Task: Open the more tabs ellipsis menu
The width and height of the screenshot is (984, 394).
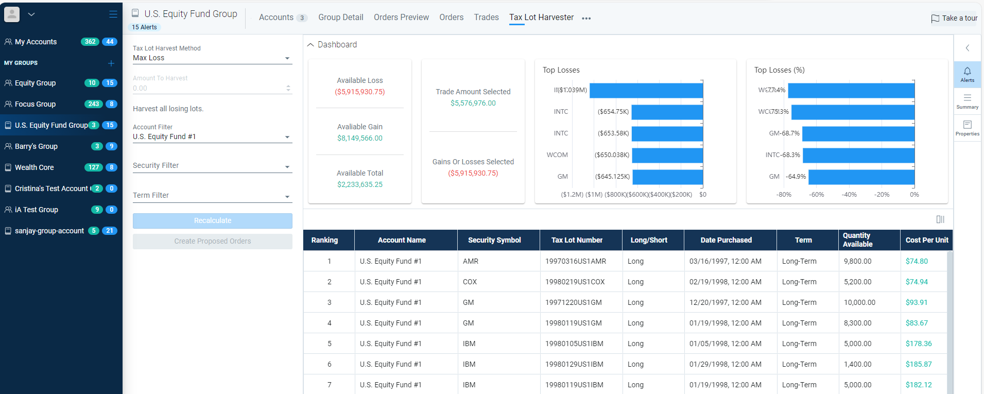Action: [586, 18]
